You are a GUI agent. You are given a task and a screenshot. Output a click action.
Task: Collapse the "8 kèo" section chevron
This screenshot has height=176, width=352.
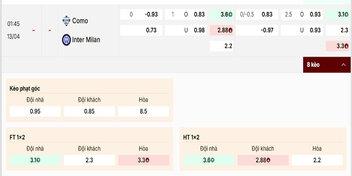343,65
